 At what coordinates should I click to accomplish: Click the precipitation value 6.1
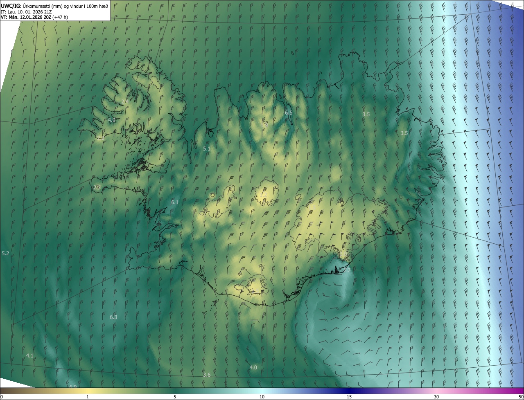175,202
